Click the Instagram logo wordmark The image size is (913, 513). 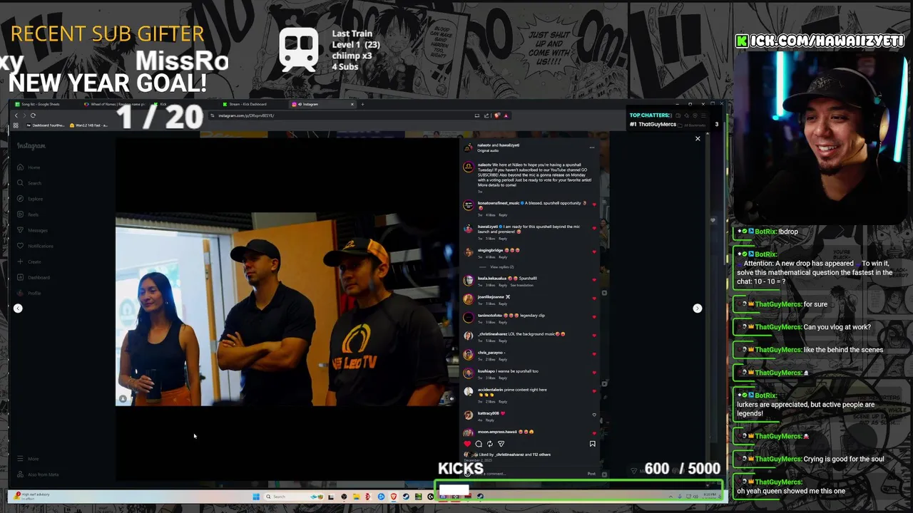(31, 145)
